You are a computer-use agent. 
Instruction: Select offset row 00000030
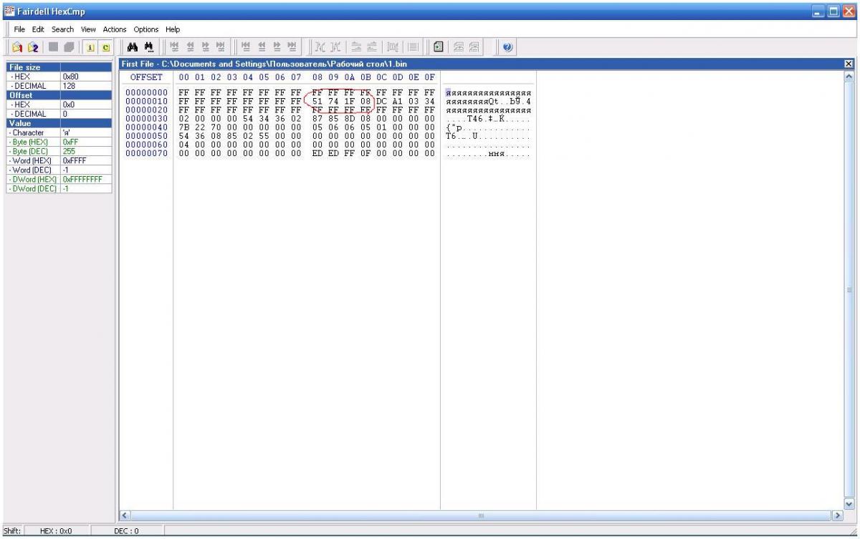(x=146, y=119)
